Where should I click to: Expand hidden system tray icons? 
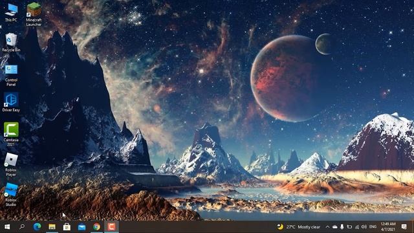click(328, 227)
